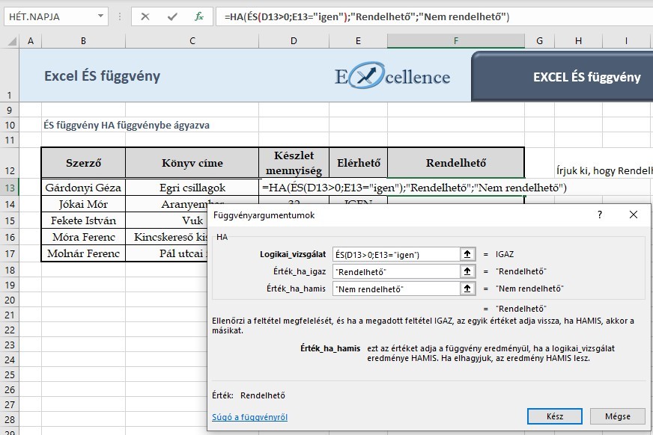The height and width of the screenshot is (435, 653).
Task: Cancel the formula entry with the X icon
Action: [x=145, y=16]
